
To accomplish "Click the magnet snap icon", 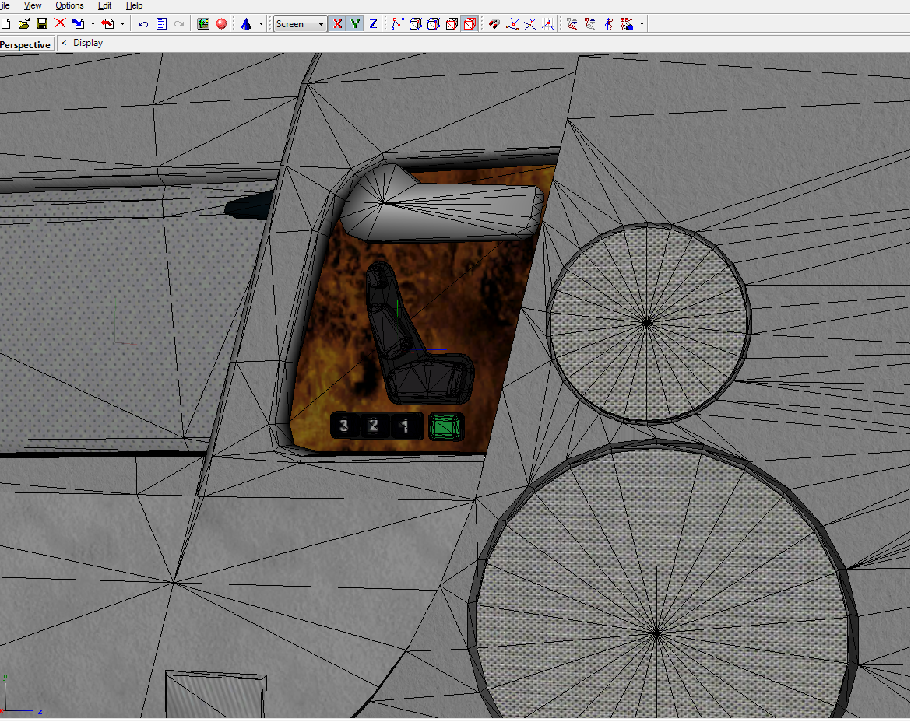I will pyautogui.click(x=494, y=24).
